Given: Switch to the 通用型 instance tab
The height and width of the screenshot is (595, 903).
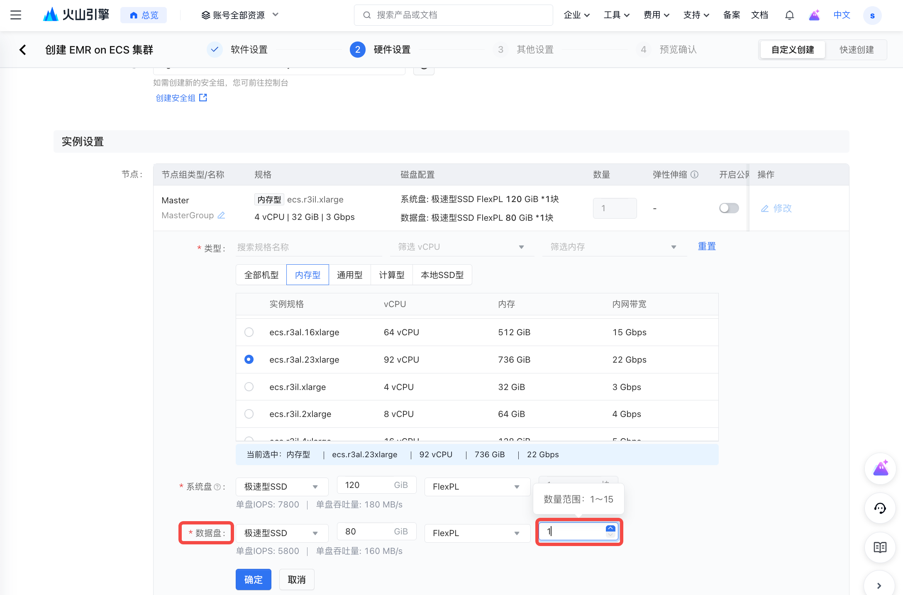Looking at the screenshot, I should pyautogui.click(x=349, y=275).
